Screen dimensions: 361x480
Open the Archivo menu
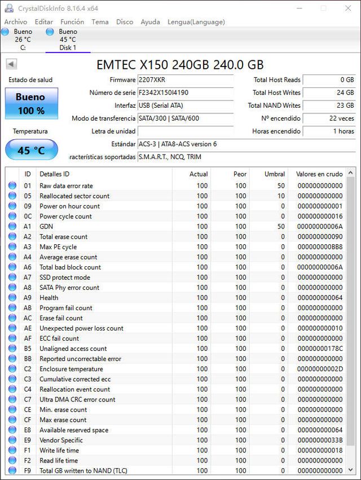[x=15, y=22]
